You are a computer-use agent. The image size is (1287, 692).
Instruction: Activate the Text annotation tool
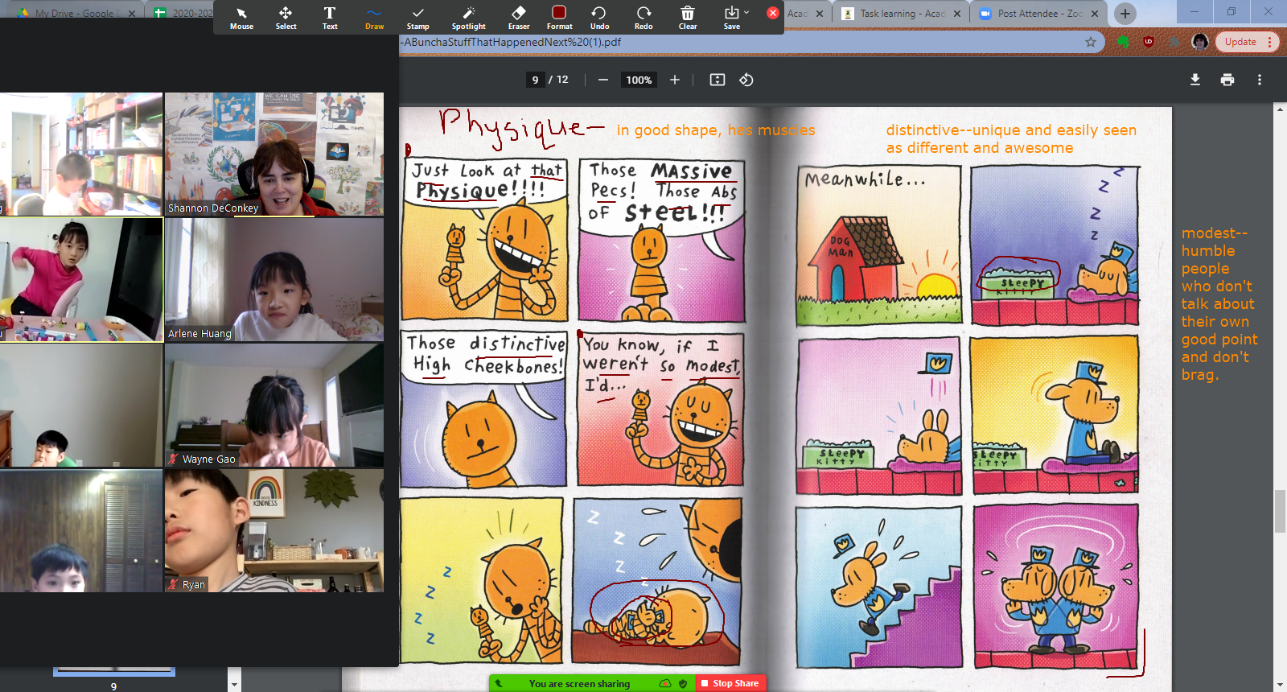[x=330, y=18]
